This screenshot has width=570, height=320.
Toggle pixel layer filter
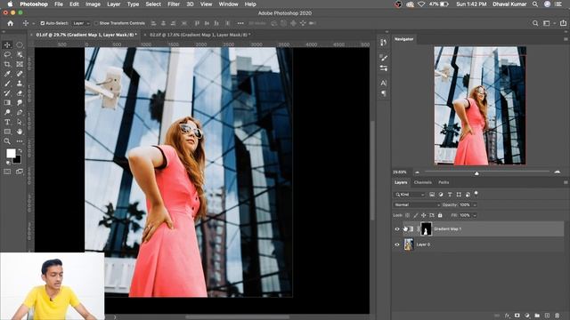(x=432, y=195)
